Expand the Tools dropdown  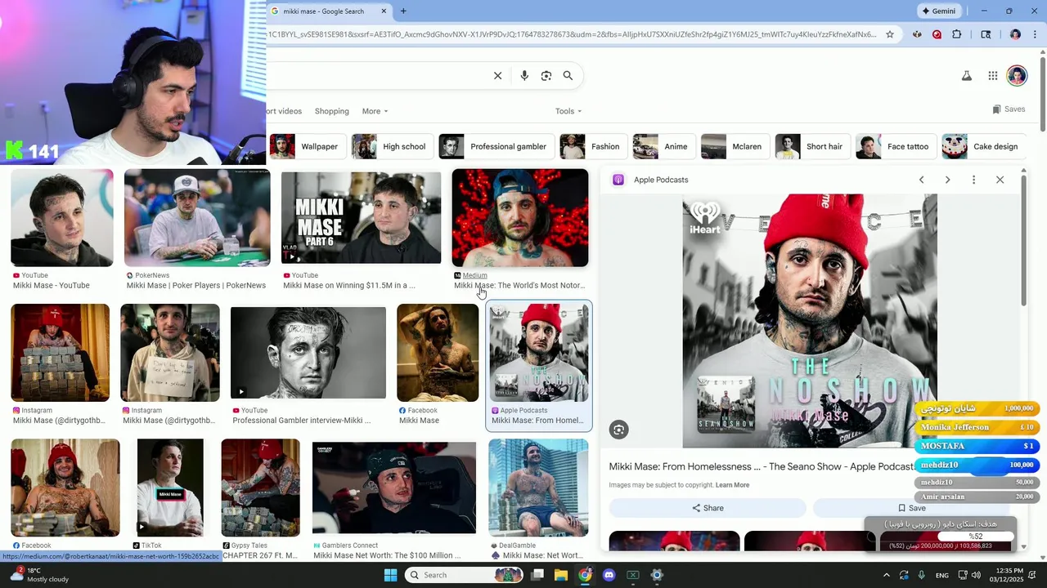click(568, 111)
